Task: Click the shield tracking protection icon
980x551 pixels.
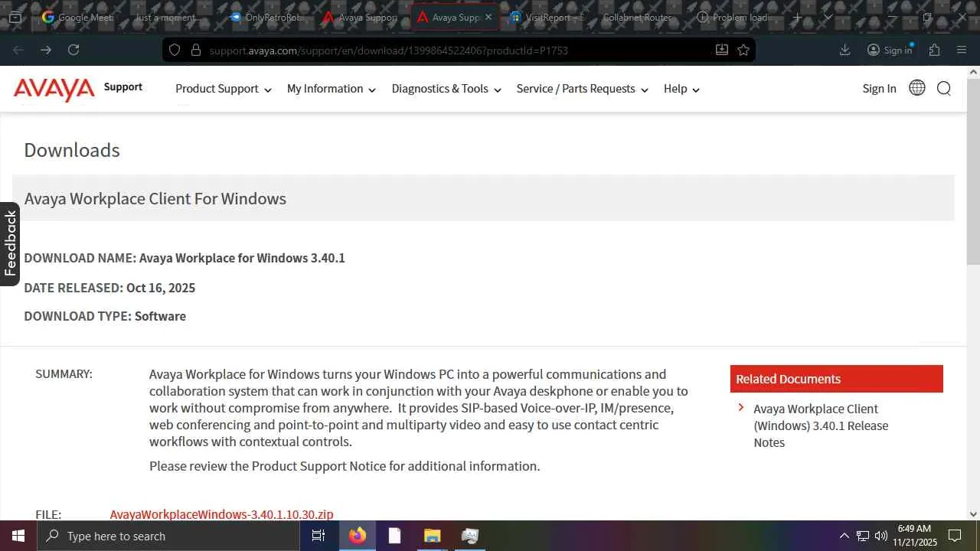Action: point(175,50)
